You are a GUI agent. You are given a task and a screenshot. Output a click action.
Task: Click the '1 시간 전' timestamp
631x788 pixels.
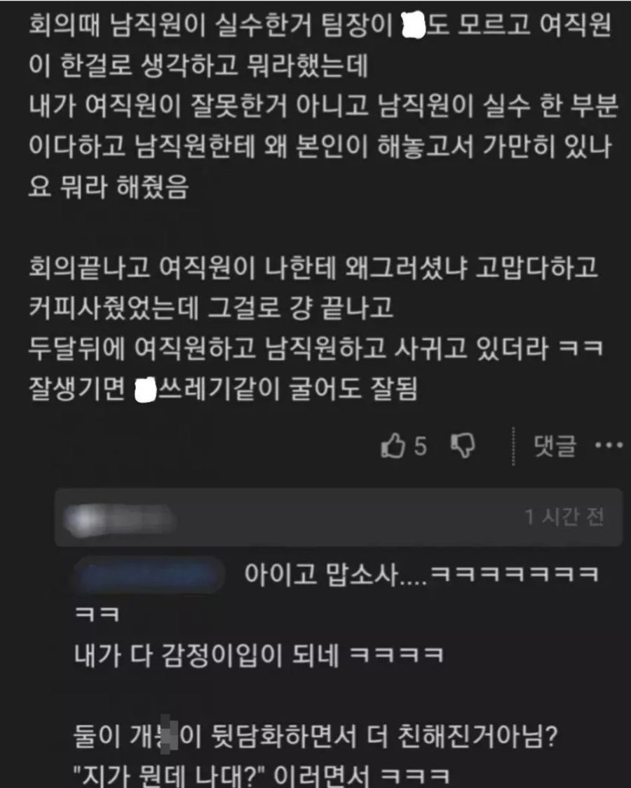pyautogui.click(x=564, y=516)
